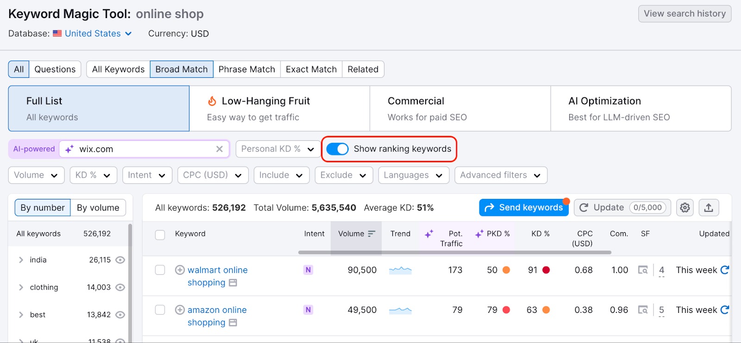
Task: Refresh amazon online shopping row data
Action: point(725,310)
